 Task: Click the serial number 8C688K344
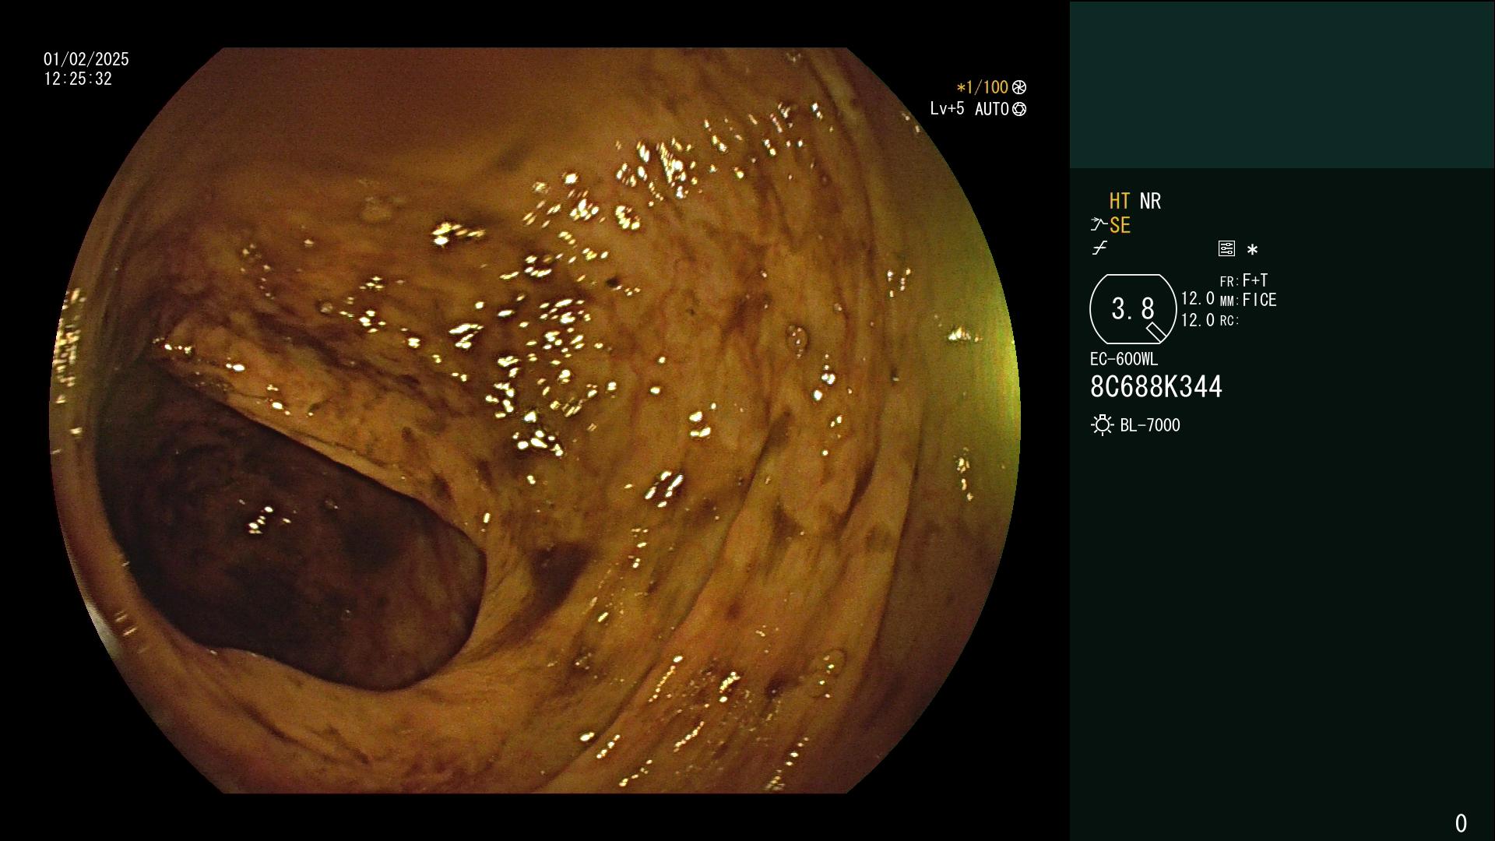[x=1156, y=387]
